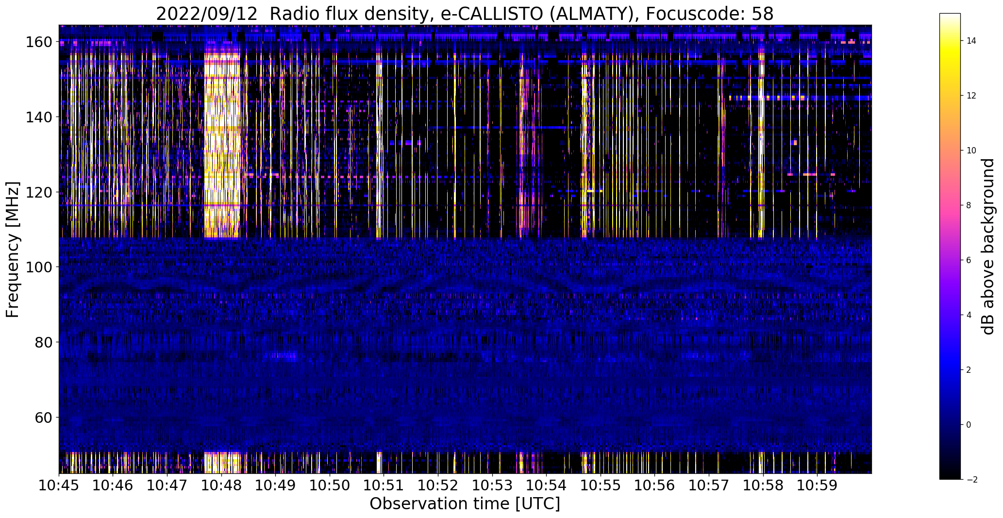Click the 10:47 time tick label
1003x518 pixels.
click(167, 485)
